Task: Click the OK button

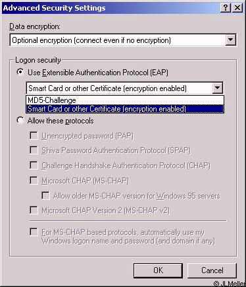Action: pyautogui.click(x=158, y=271)
